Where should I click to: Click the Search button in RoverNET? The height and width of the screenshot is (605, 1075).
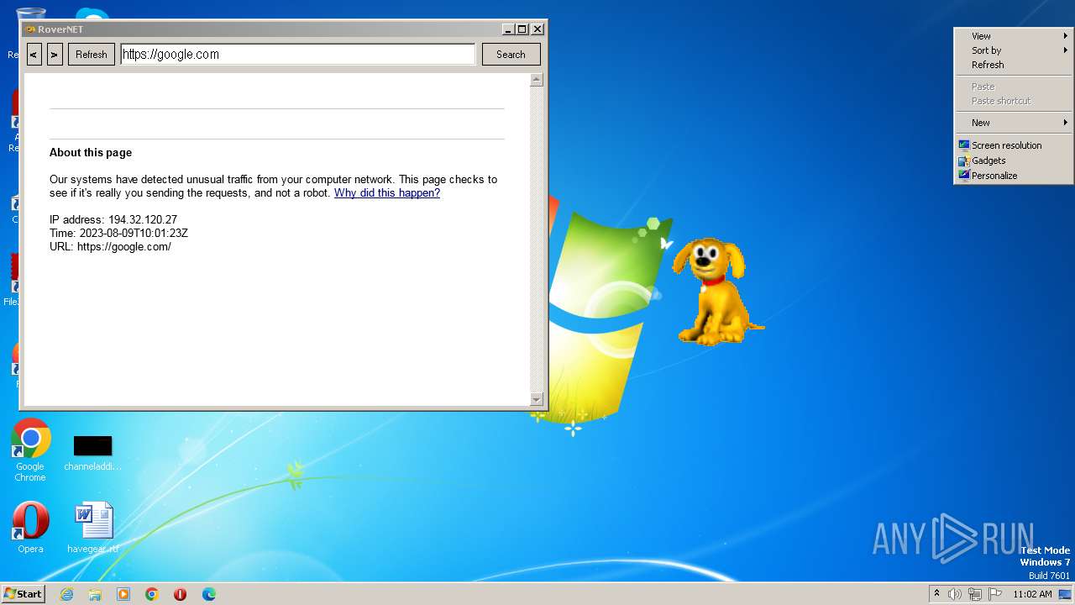point(511,54)
